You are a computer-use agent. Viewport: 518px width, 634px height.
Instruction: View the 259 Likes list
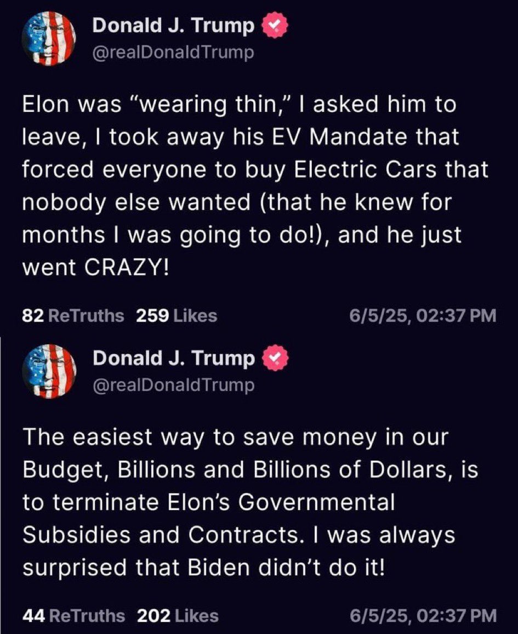(177, 315)
